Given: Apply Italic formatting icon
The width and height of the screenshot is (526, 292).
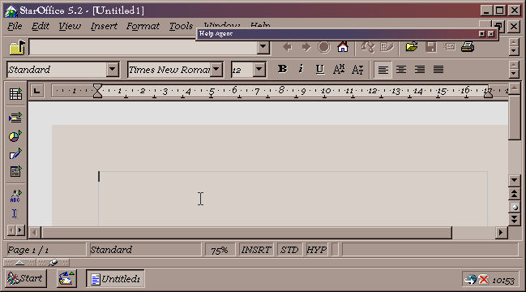Looking at the screenshot, I should [301, 69].
